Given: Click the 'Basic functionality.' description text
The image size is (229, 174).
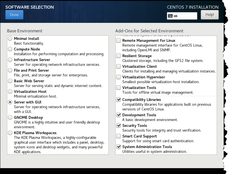Looking at the screenshot, I should pos(29,43).
